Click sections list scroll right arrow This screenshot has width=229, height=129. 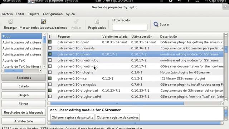click(x=40, y=71)
